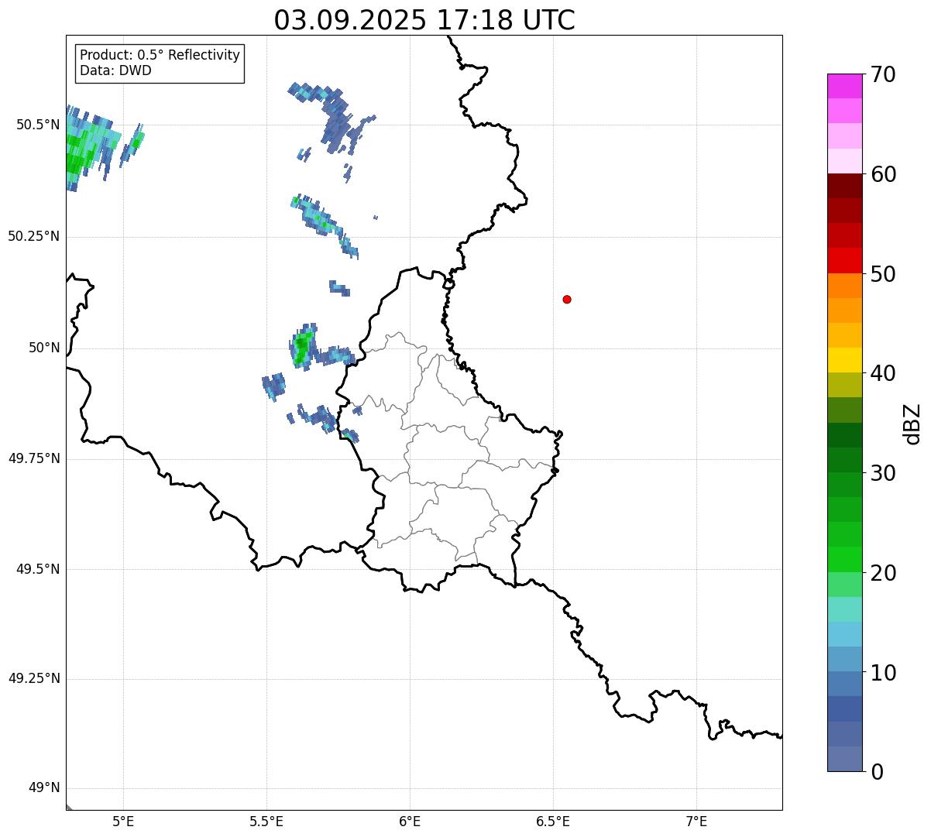Click the 5°E longitude label
The width and height of the screenshot is (931, 837).
(123, 821)
